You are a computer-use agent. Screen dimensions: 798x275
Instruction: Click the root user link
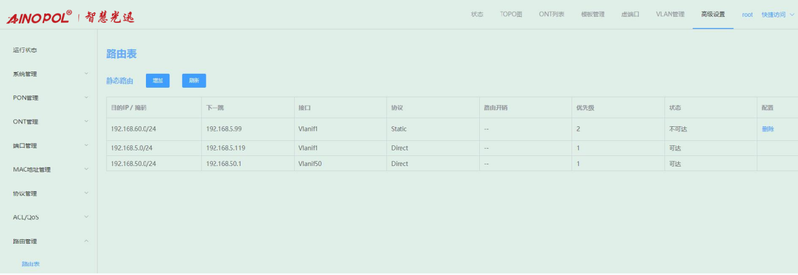tap(747, 15)
